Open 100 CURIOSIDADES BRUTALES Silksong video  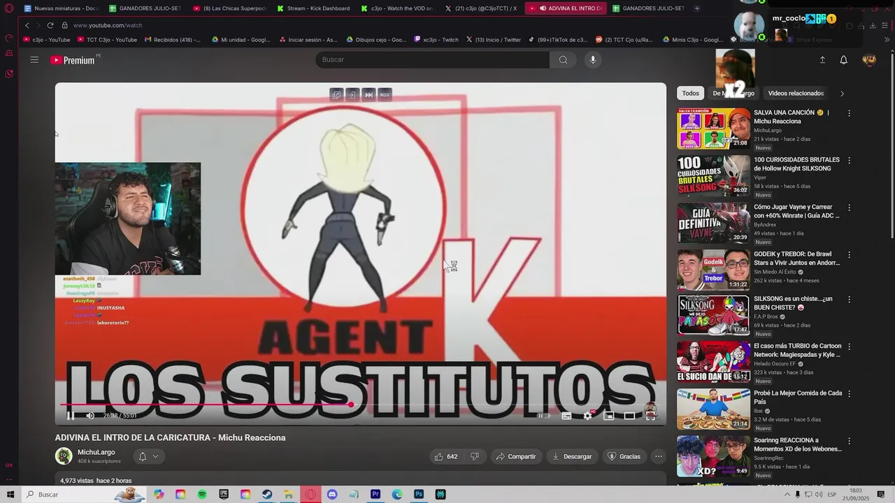713,176
